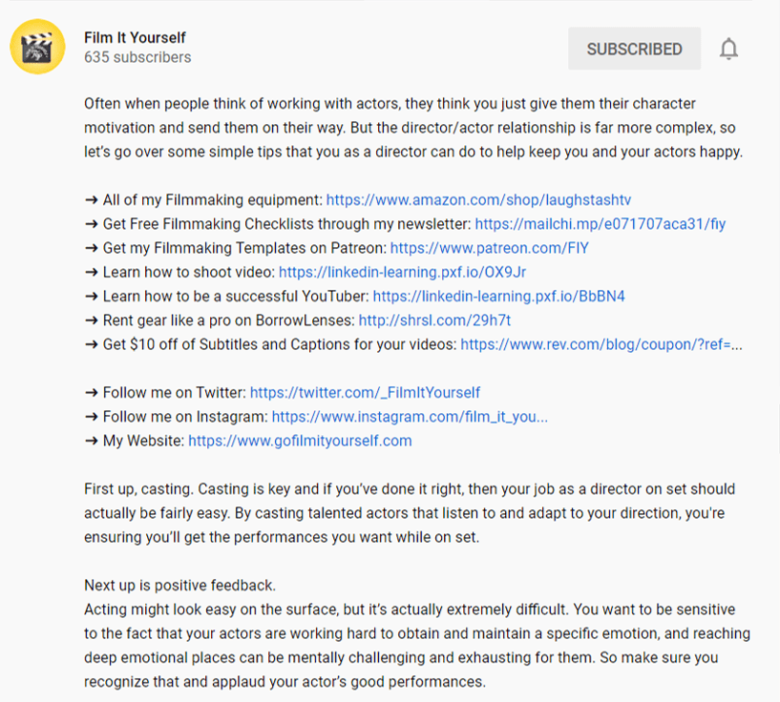This screenshot has width=780, height=702.
Task: Click the 'Next up is positive feedback' line
Action: tap(179, 586)
